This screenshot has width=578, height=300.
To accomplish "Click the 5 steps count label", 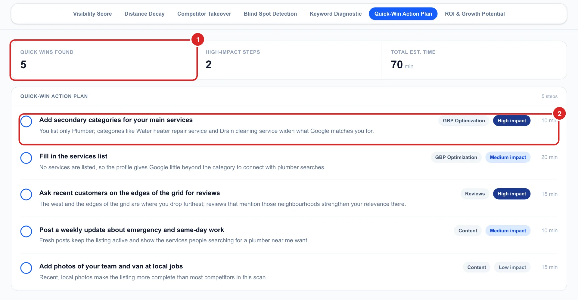I will click(549, 96).
